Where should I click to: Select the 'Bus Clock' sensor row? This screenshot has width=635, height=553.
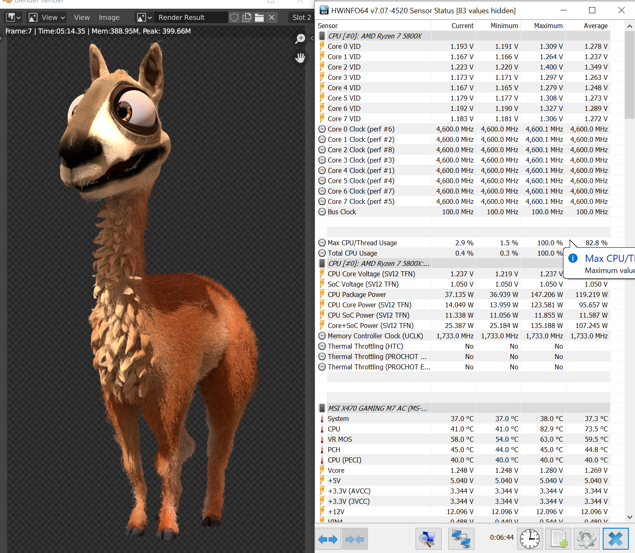[x=463, y=212]
